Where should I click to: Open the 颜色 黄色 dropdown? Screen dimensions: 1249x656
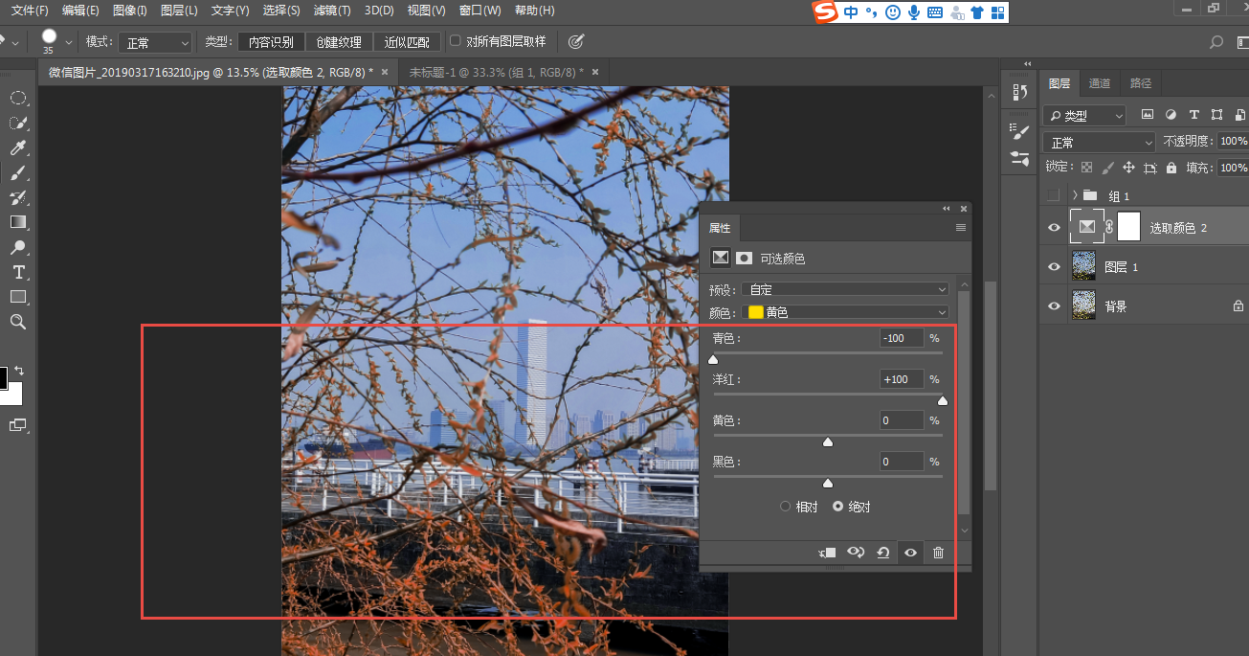pos(846,312)
